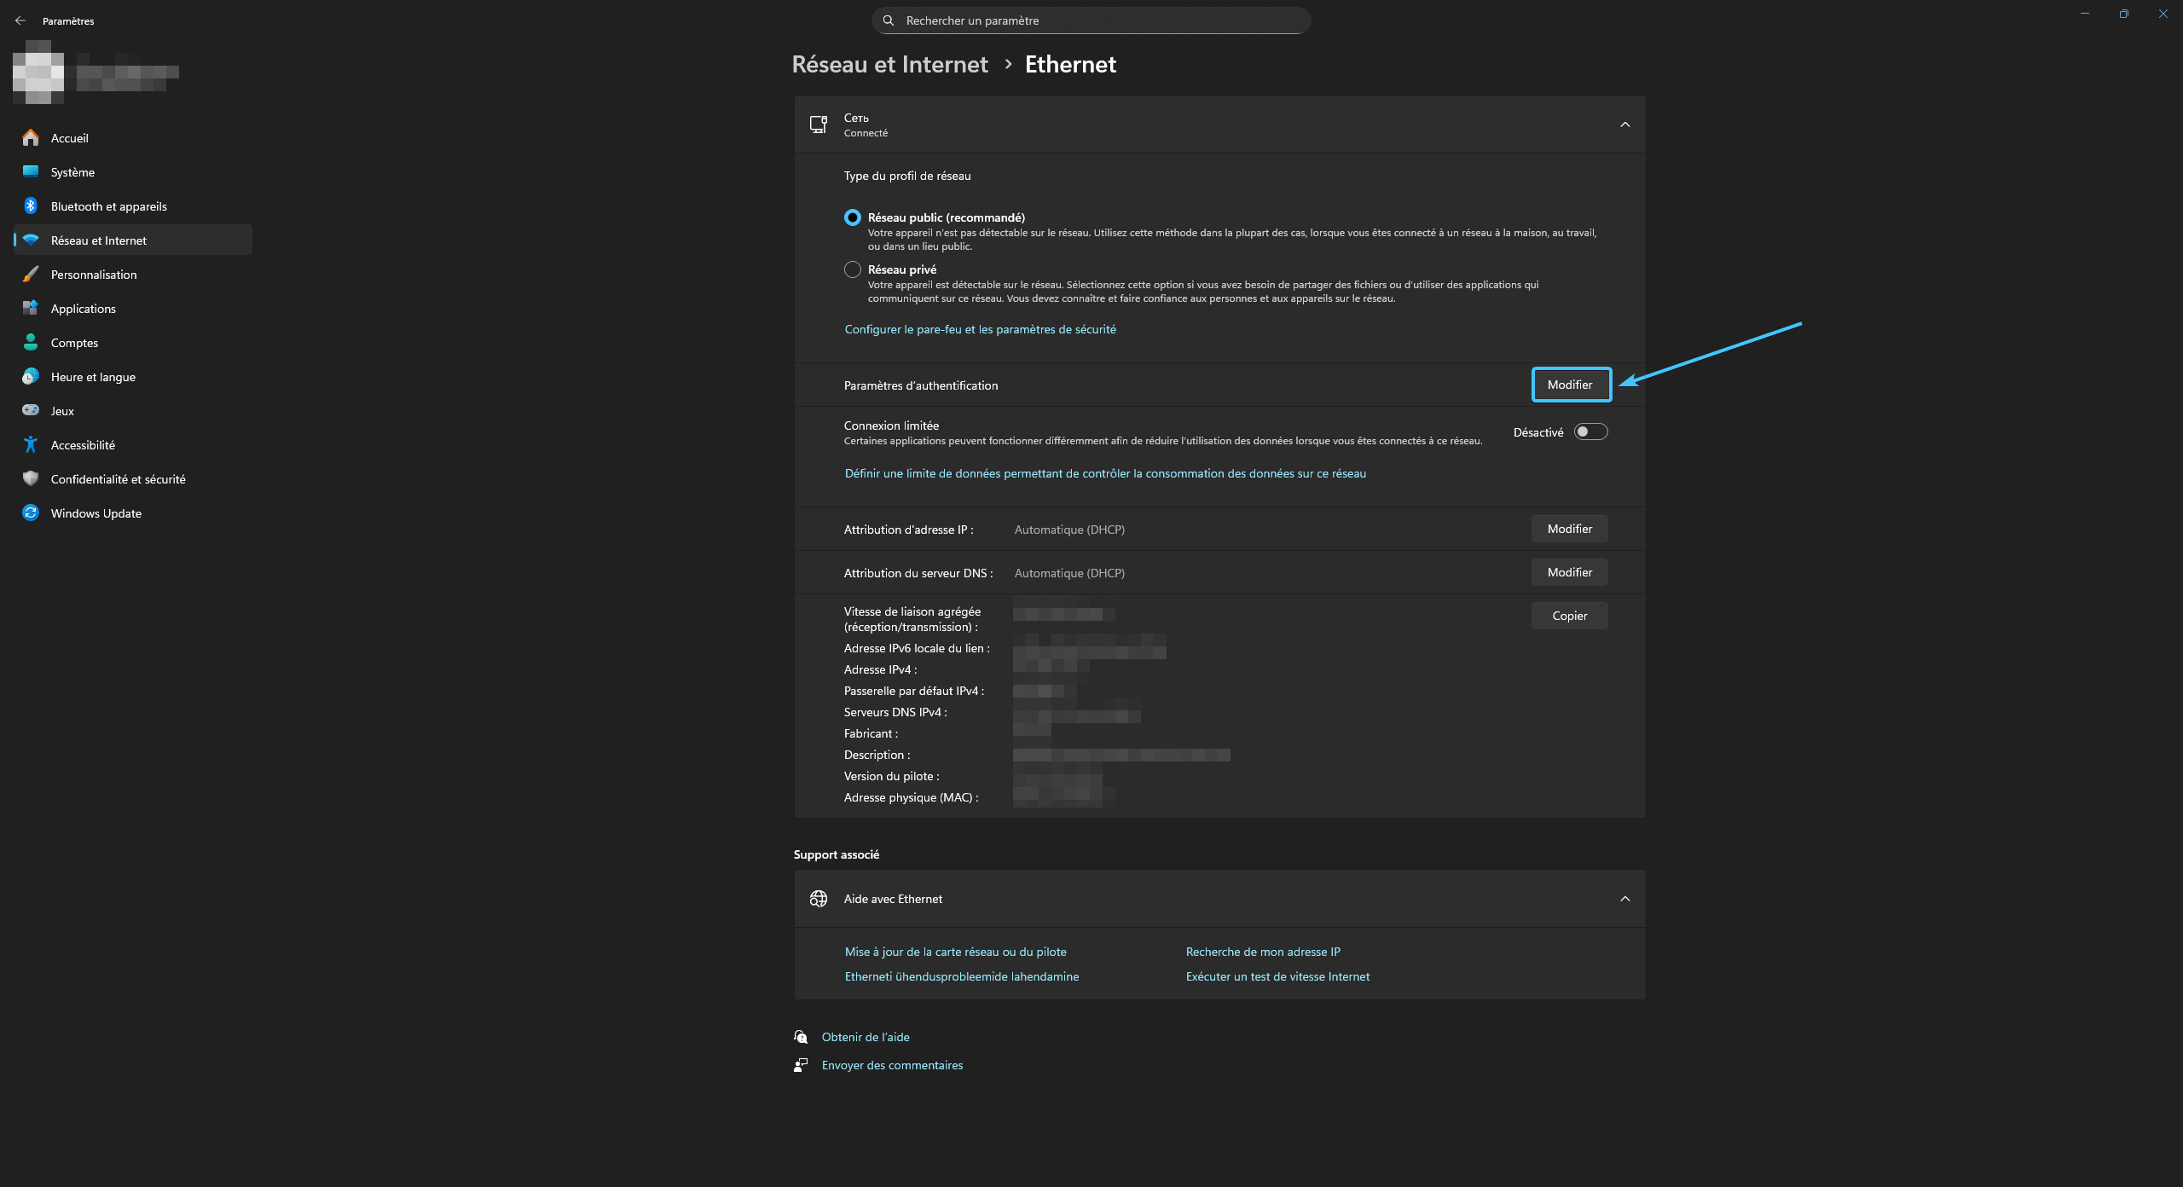This screenshot has width=2183, height=1187.
Task: Click the Bluetooth et appareils icon
Action: click(31, 206)
